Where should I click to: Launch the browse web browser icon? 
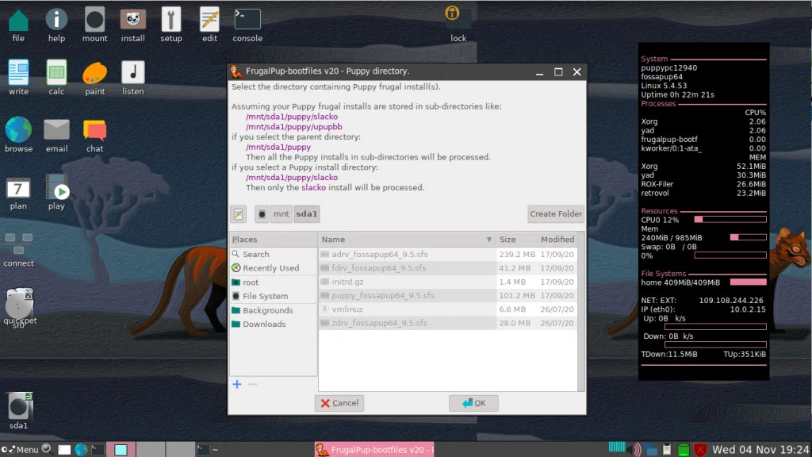18,135
